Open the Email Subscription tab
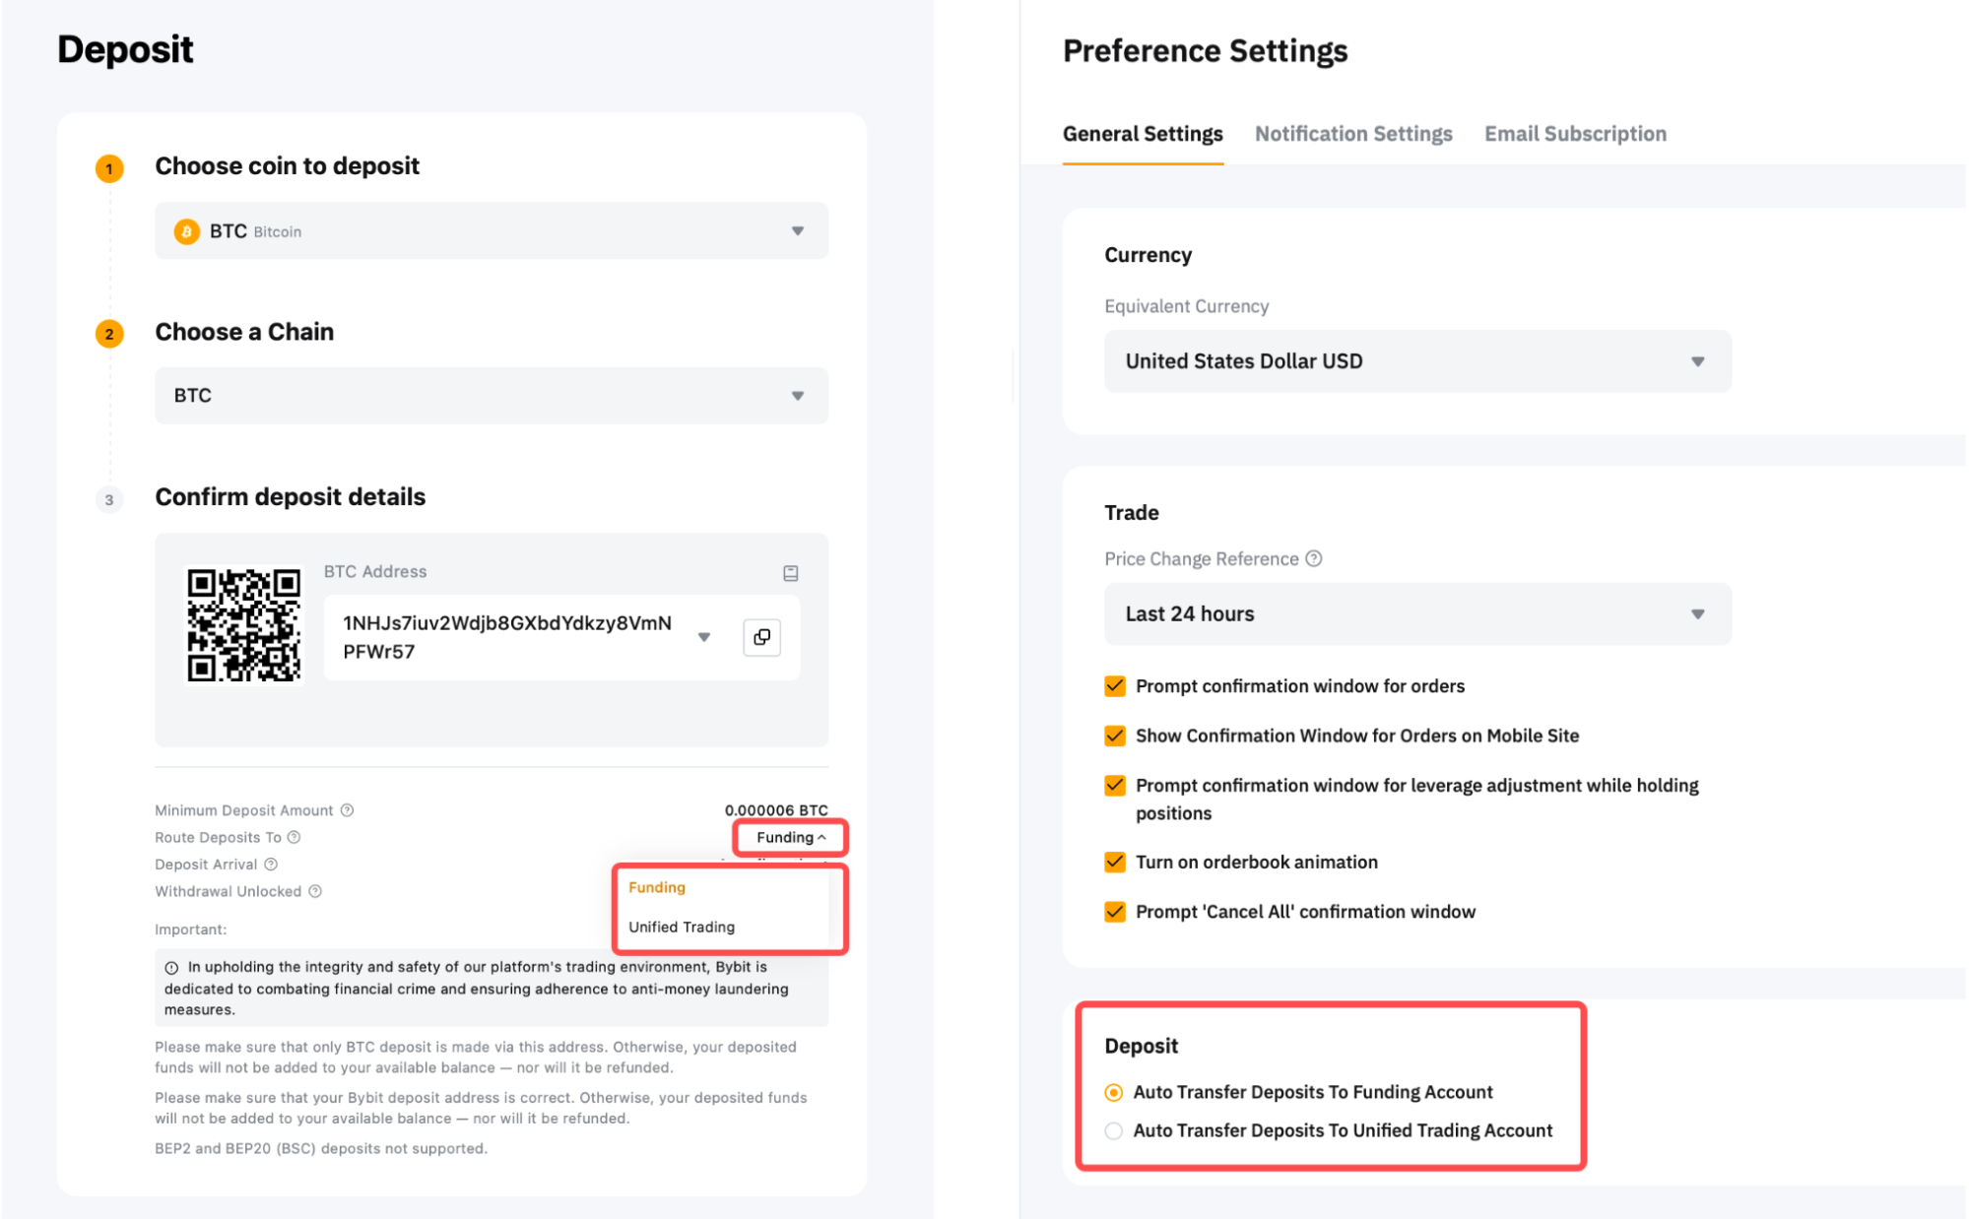Screen dimensions: 1969x1219 point(1574,134)
